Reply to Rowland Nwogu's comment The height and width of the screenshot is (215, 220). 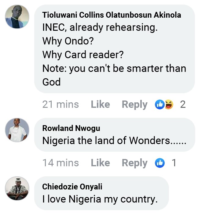(134, 163)
